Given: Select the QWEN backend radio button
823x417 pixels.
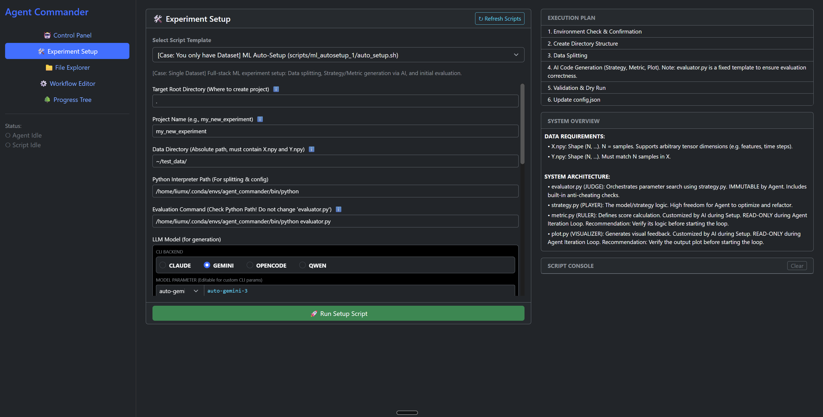Looking at the screenshot, I should click(302, 265).
